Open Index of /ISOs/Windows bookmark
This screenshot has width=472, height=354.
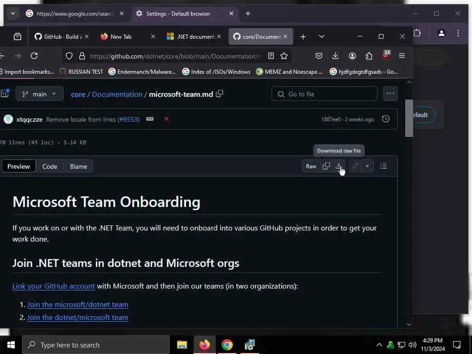coord(217,71)
